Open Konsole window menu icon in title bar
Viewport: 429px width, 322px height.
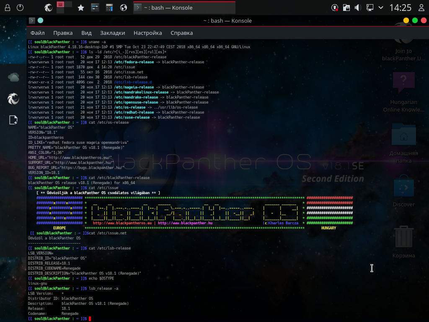coord(32,21)
